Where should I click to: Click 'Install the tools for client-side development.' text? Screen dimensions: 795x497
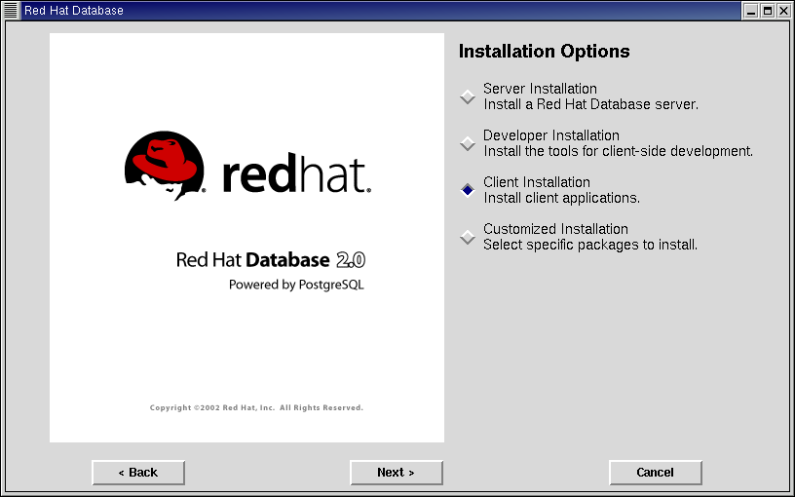tap(618, 151)
